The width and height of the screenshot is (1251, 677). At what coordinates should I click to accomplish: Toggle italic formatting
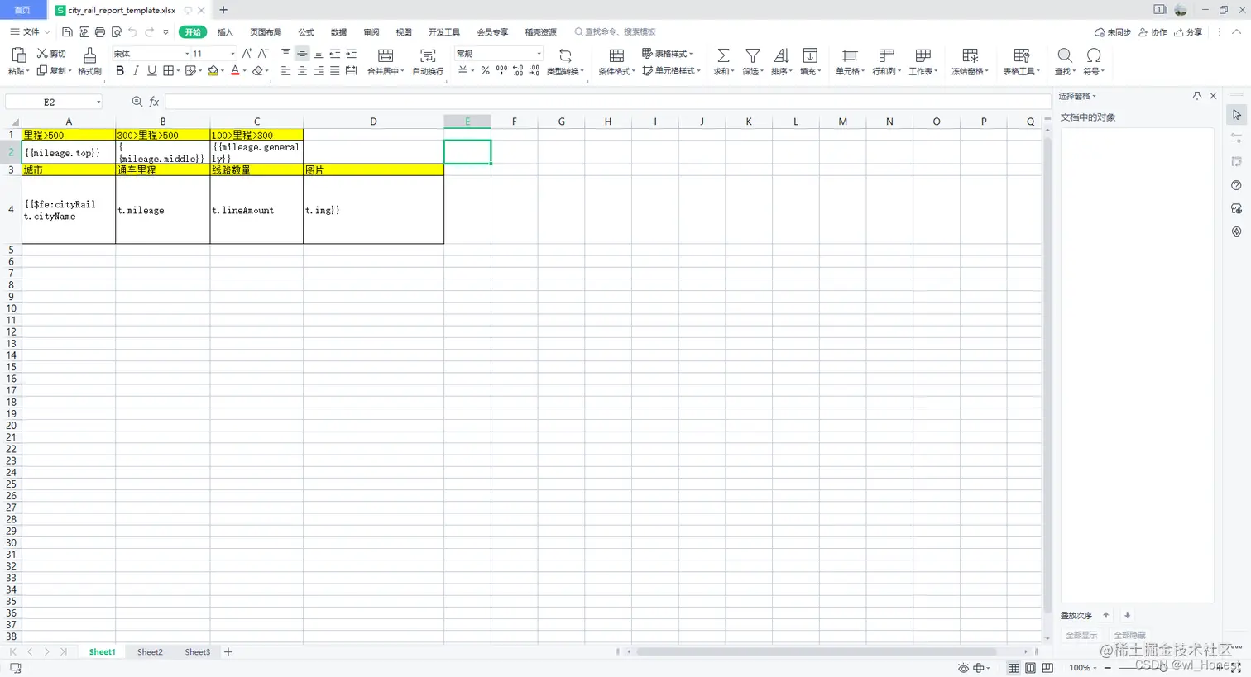136,71
